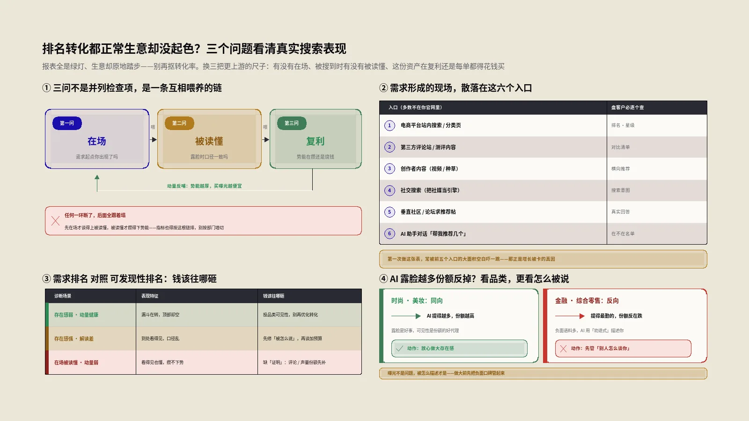Click the 被读懂 card title

[209, 141]
